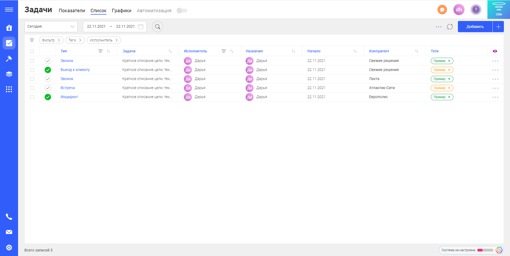Open the Сегодня period dropdown

click(x=51, y=27)
